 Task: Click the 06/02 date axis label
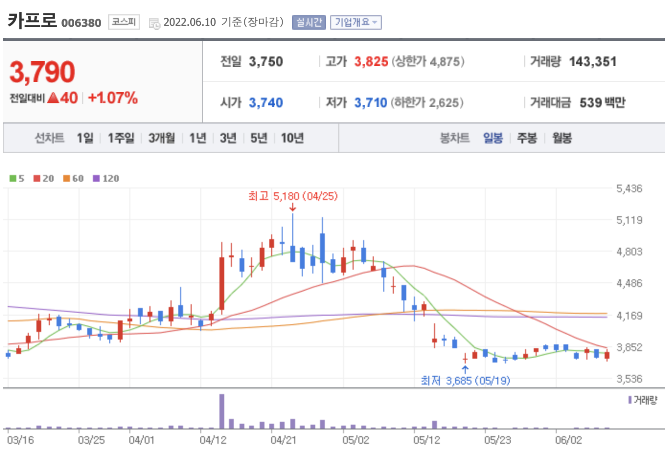click(568, 440)
